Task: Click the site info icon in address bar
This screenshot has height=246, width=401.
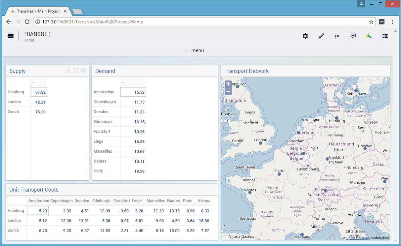Action: coord(38,22)
